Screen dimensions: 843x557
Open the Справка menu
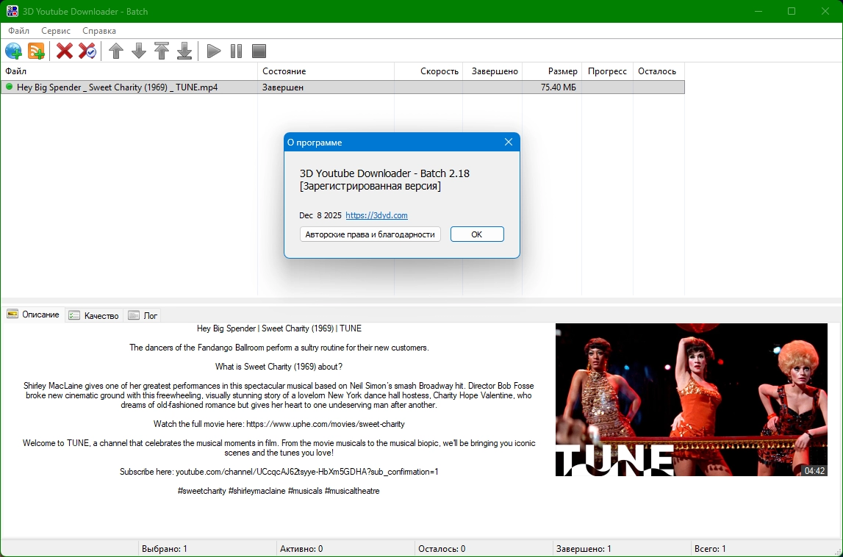tap(99, 31)
